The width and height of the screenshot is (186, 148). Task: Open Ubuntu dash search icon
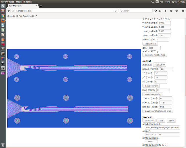3,6
